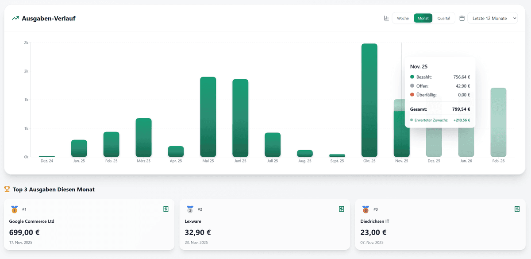This screenshot has width=531, height=259.
Task: Open the Google Commerce Ltd expense entry
Action: (x=32, y=221)
